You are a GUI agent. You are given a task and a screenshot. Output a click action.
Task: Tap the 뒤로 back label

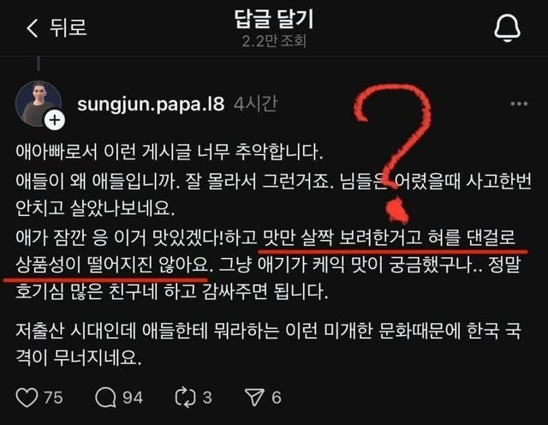68,27
